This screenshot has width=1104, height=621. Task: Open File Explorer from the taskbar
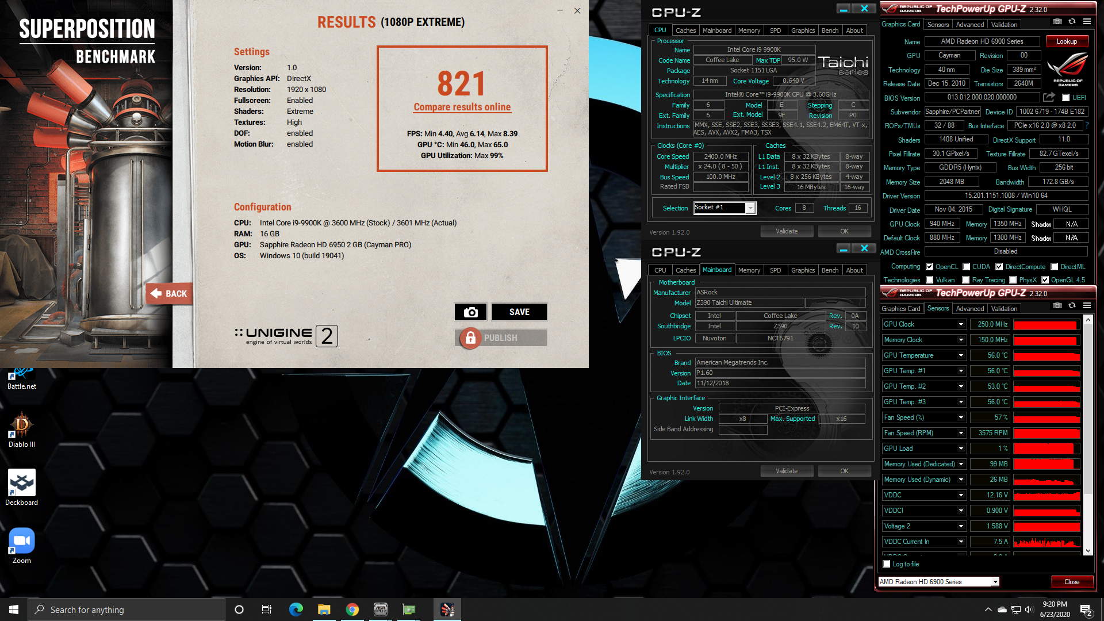pos(324,609)
